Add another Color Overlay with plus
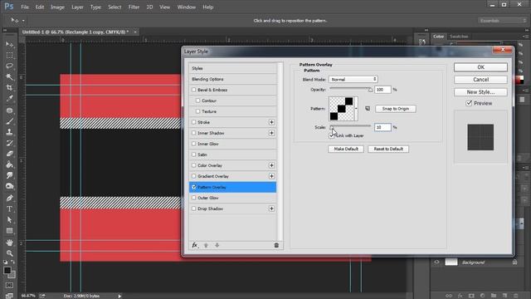This screenshot has width=531, height=299. [271, 165]
